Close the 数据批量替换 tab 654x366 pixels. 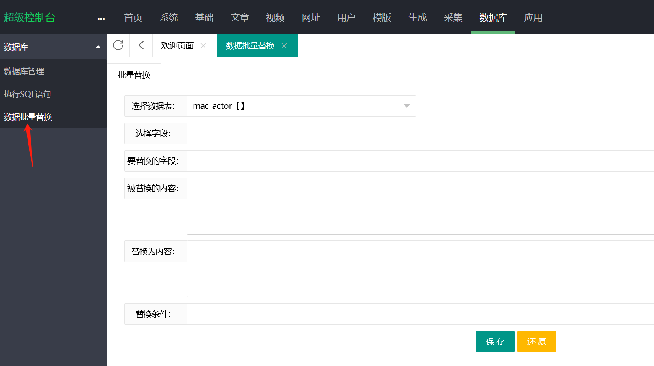click(x=283, y=46)
